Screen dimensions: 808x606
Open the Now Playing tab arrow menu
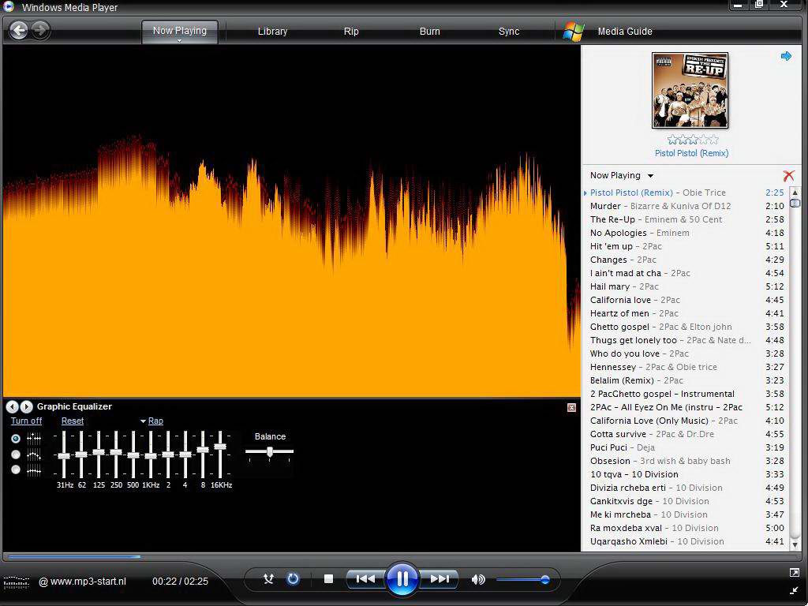coord(179,40)
